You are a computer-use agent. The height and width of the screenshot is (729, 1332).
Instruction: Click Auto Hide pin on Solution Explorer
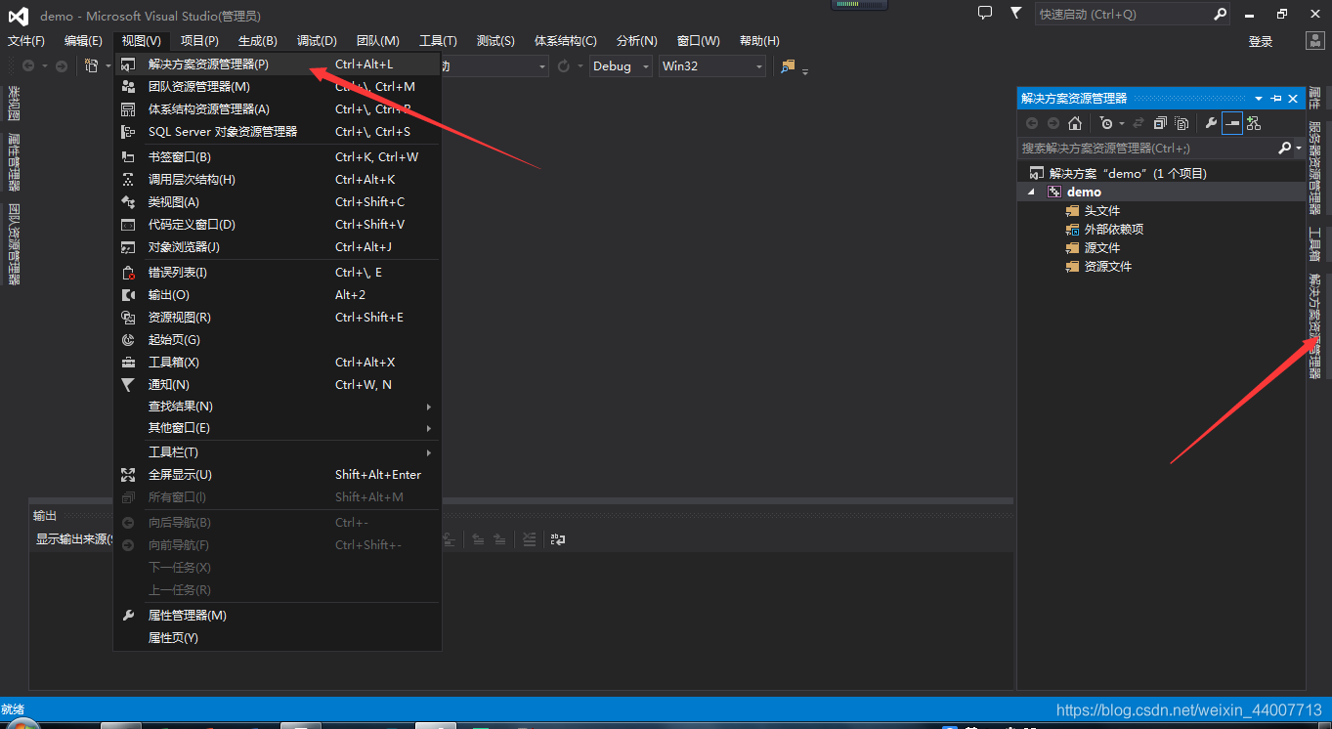pos(1276,98)
